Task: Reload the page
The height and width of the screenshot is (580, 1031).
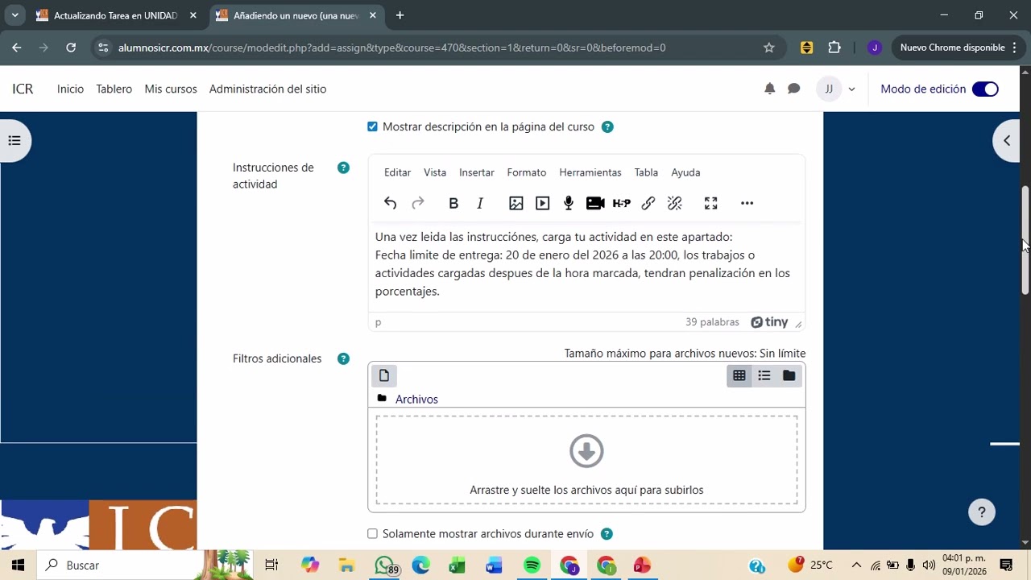Action: pyautogui.click(x=71, y=48)
